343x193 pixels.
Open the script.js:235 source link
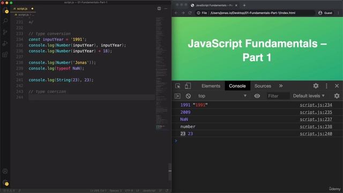pos(316,112)
